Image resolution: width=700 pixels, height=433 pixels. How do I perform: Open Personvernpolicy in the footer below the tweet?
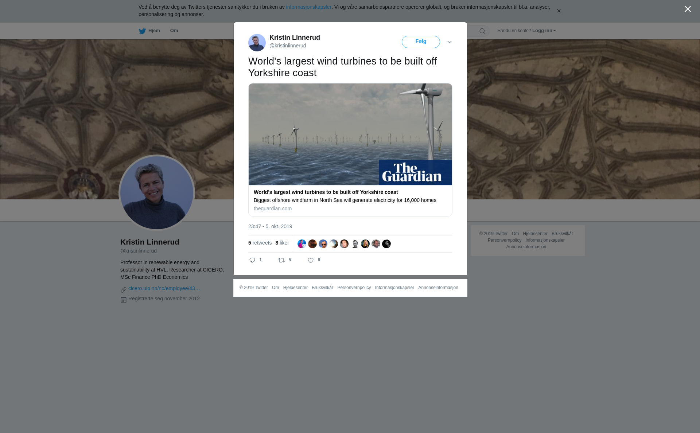point(354,288)
